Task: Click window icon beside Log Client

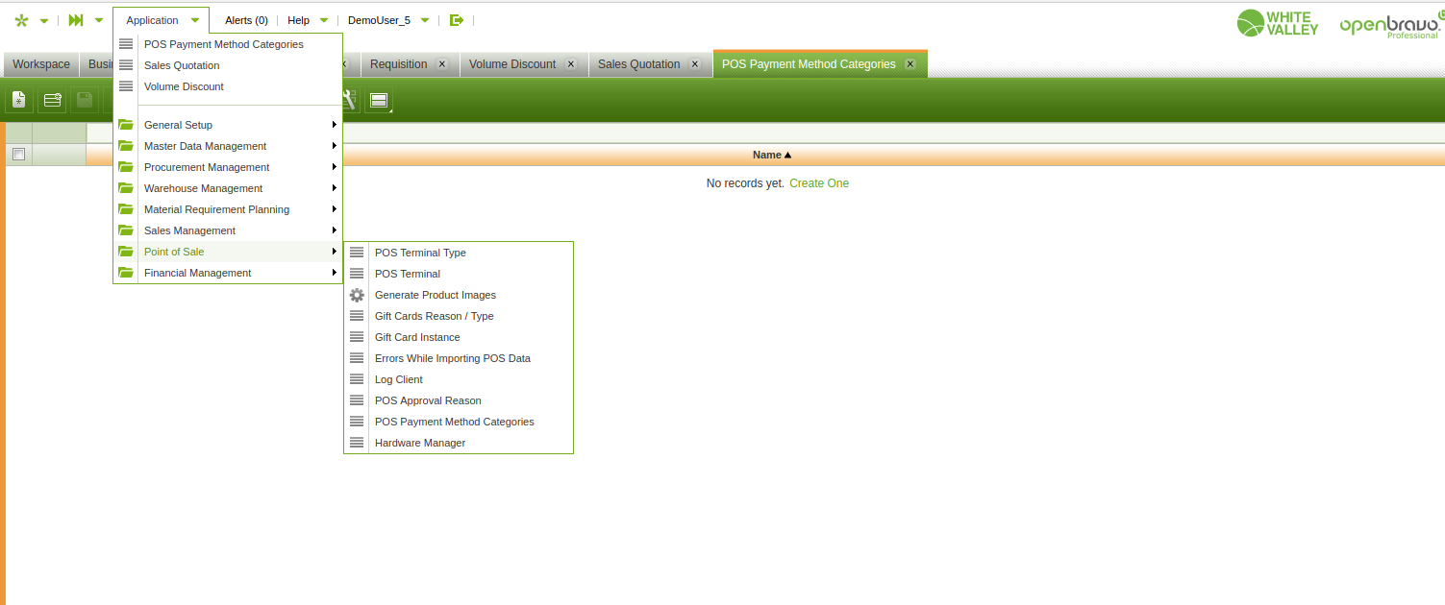Action: point(357,379)
